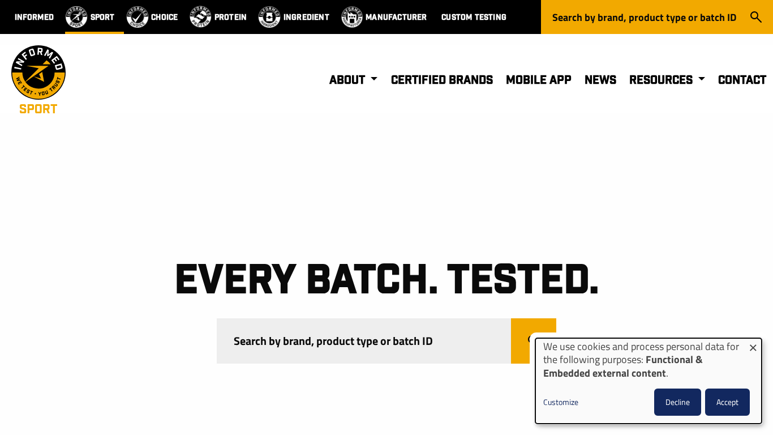
Task: Open the CHOICE programme label
Action: tap(165, 17)
